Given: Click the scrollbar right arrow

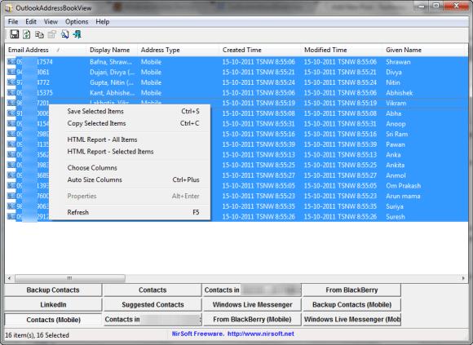Looking at the screenshot, I should tap(463, 278).
